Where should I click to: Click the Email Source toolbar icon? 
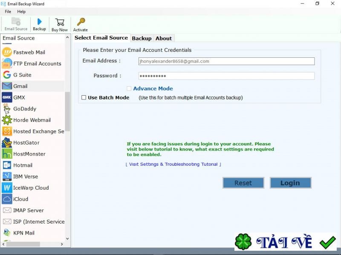(16, 22)
